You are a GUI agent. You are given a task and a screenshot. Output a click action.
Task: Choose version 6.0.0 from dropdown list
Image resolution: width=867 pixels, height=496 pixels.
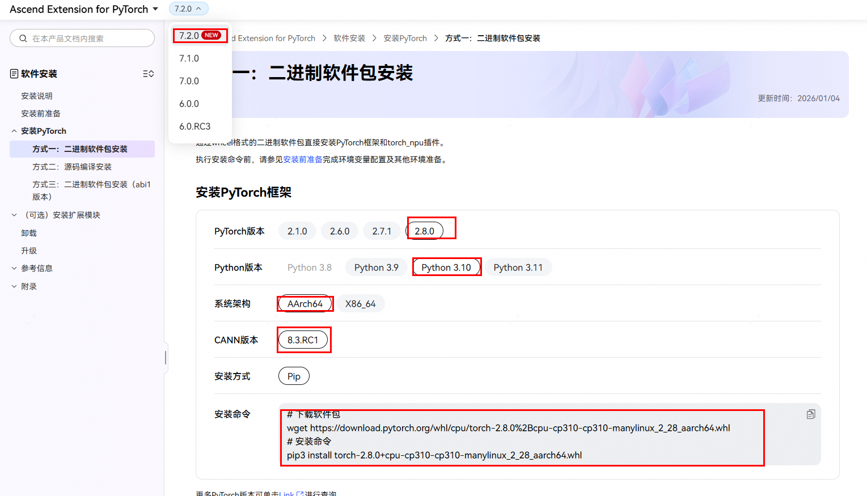click(x=189, y=104)
